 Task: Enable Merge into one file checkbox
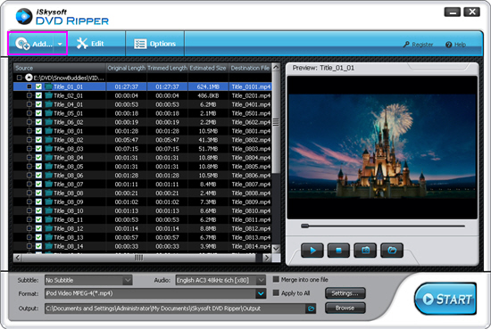tap(276, 279)
